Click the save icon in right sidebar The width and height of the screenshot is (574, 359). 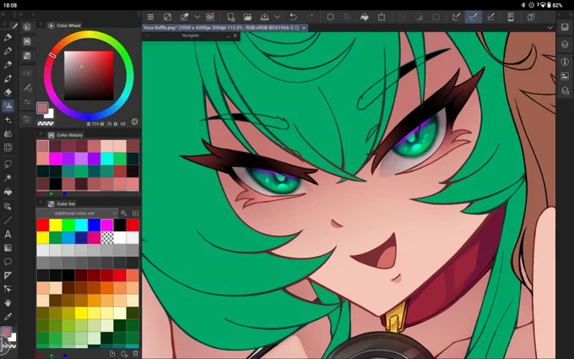coord(565,27)
